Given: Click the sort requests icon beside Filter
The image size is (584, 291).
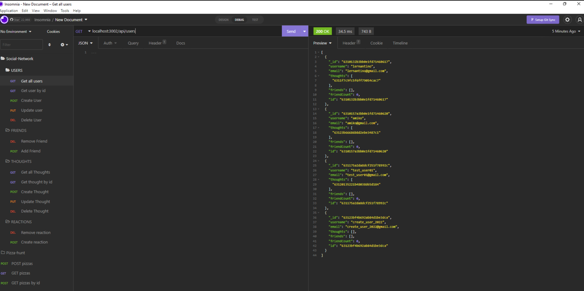Looking at the screenshot, I should click(49, 44).
